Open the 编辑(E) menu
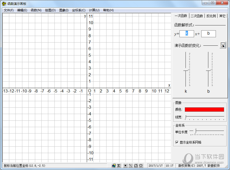 click(22, 10)
